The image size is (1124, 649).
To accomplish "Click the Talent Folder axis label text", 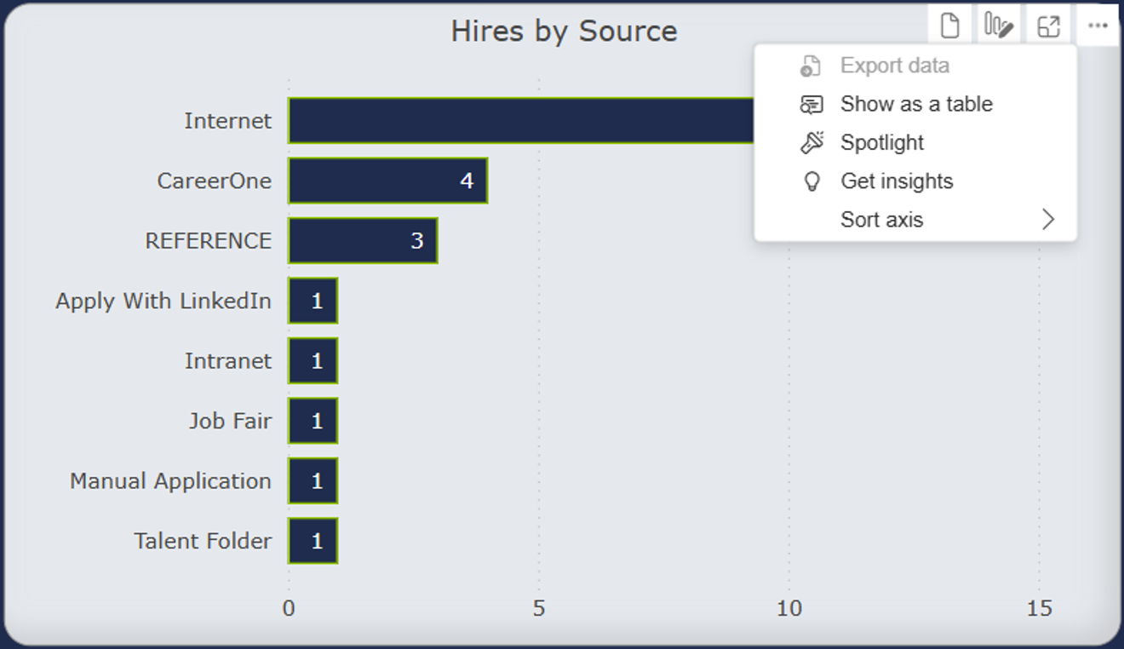I will [203, 541].
